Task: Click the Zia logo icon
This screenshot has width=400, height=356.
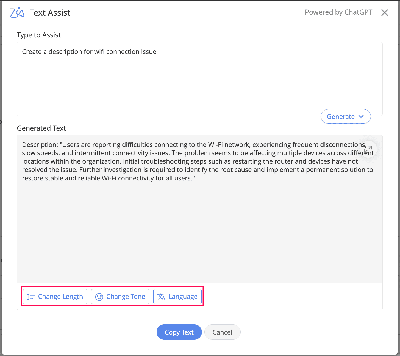Action: click(x=17, y=12)
